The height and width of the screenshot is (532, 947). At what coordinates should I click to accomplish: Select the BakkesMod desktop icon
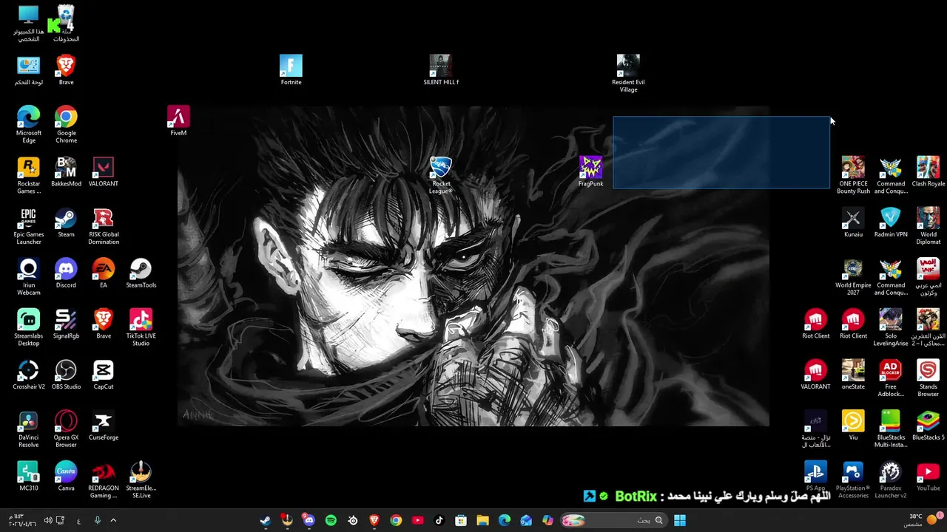(66, 171)
